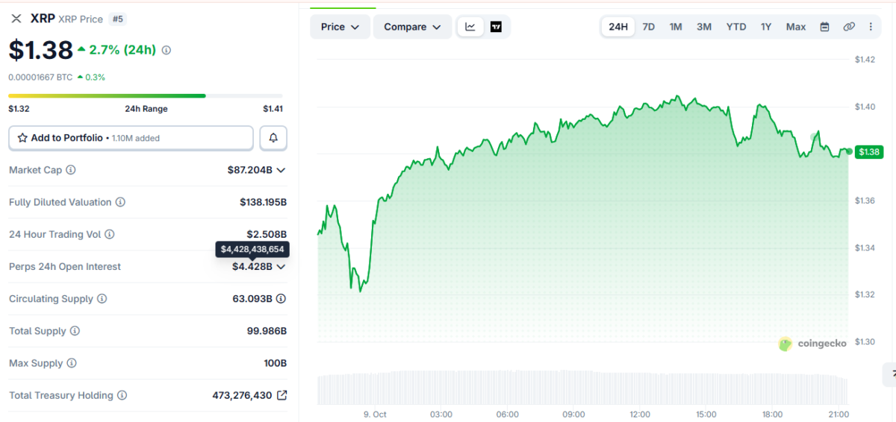Click the copy link icon above chart
The height and width of the screenshot is (422, 896).
[849, 27]
